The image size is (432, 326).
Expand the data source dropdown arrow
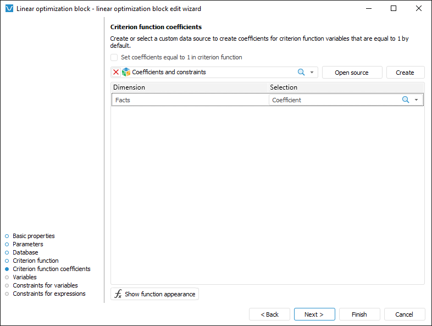click(x=312, y=72)
